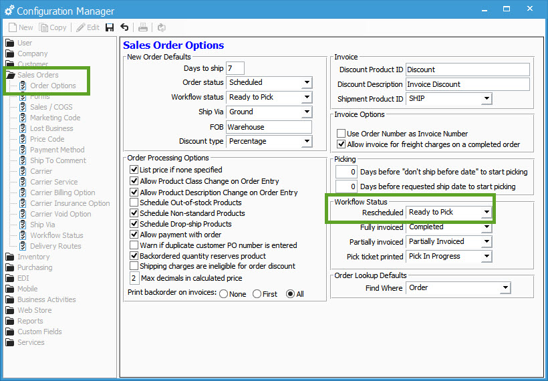Screen dimensions: 548x381
Task: Click the Days to ship field
Action: [235, 68]
